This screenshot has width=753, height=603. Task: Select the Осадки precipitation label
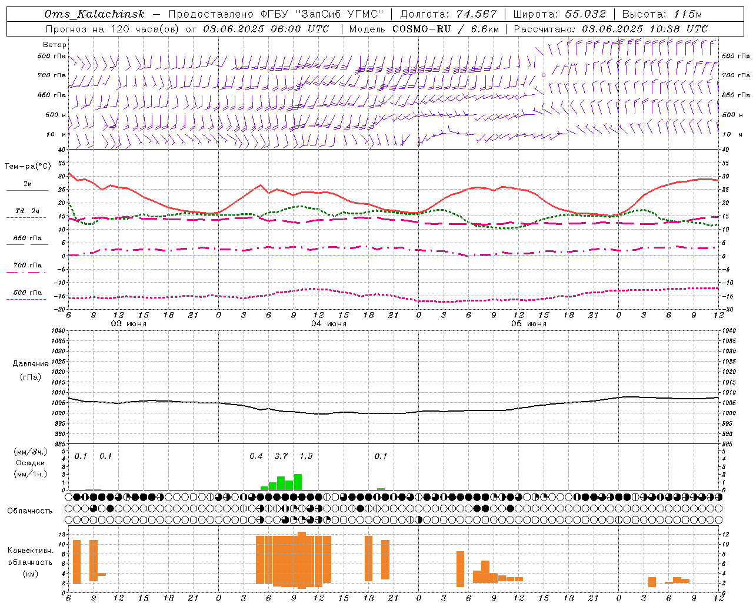click(31, 463)
